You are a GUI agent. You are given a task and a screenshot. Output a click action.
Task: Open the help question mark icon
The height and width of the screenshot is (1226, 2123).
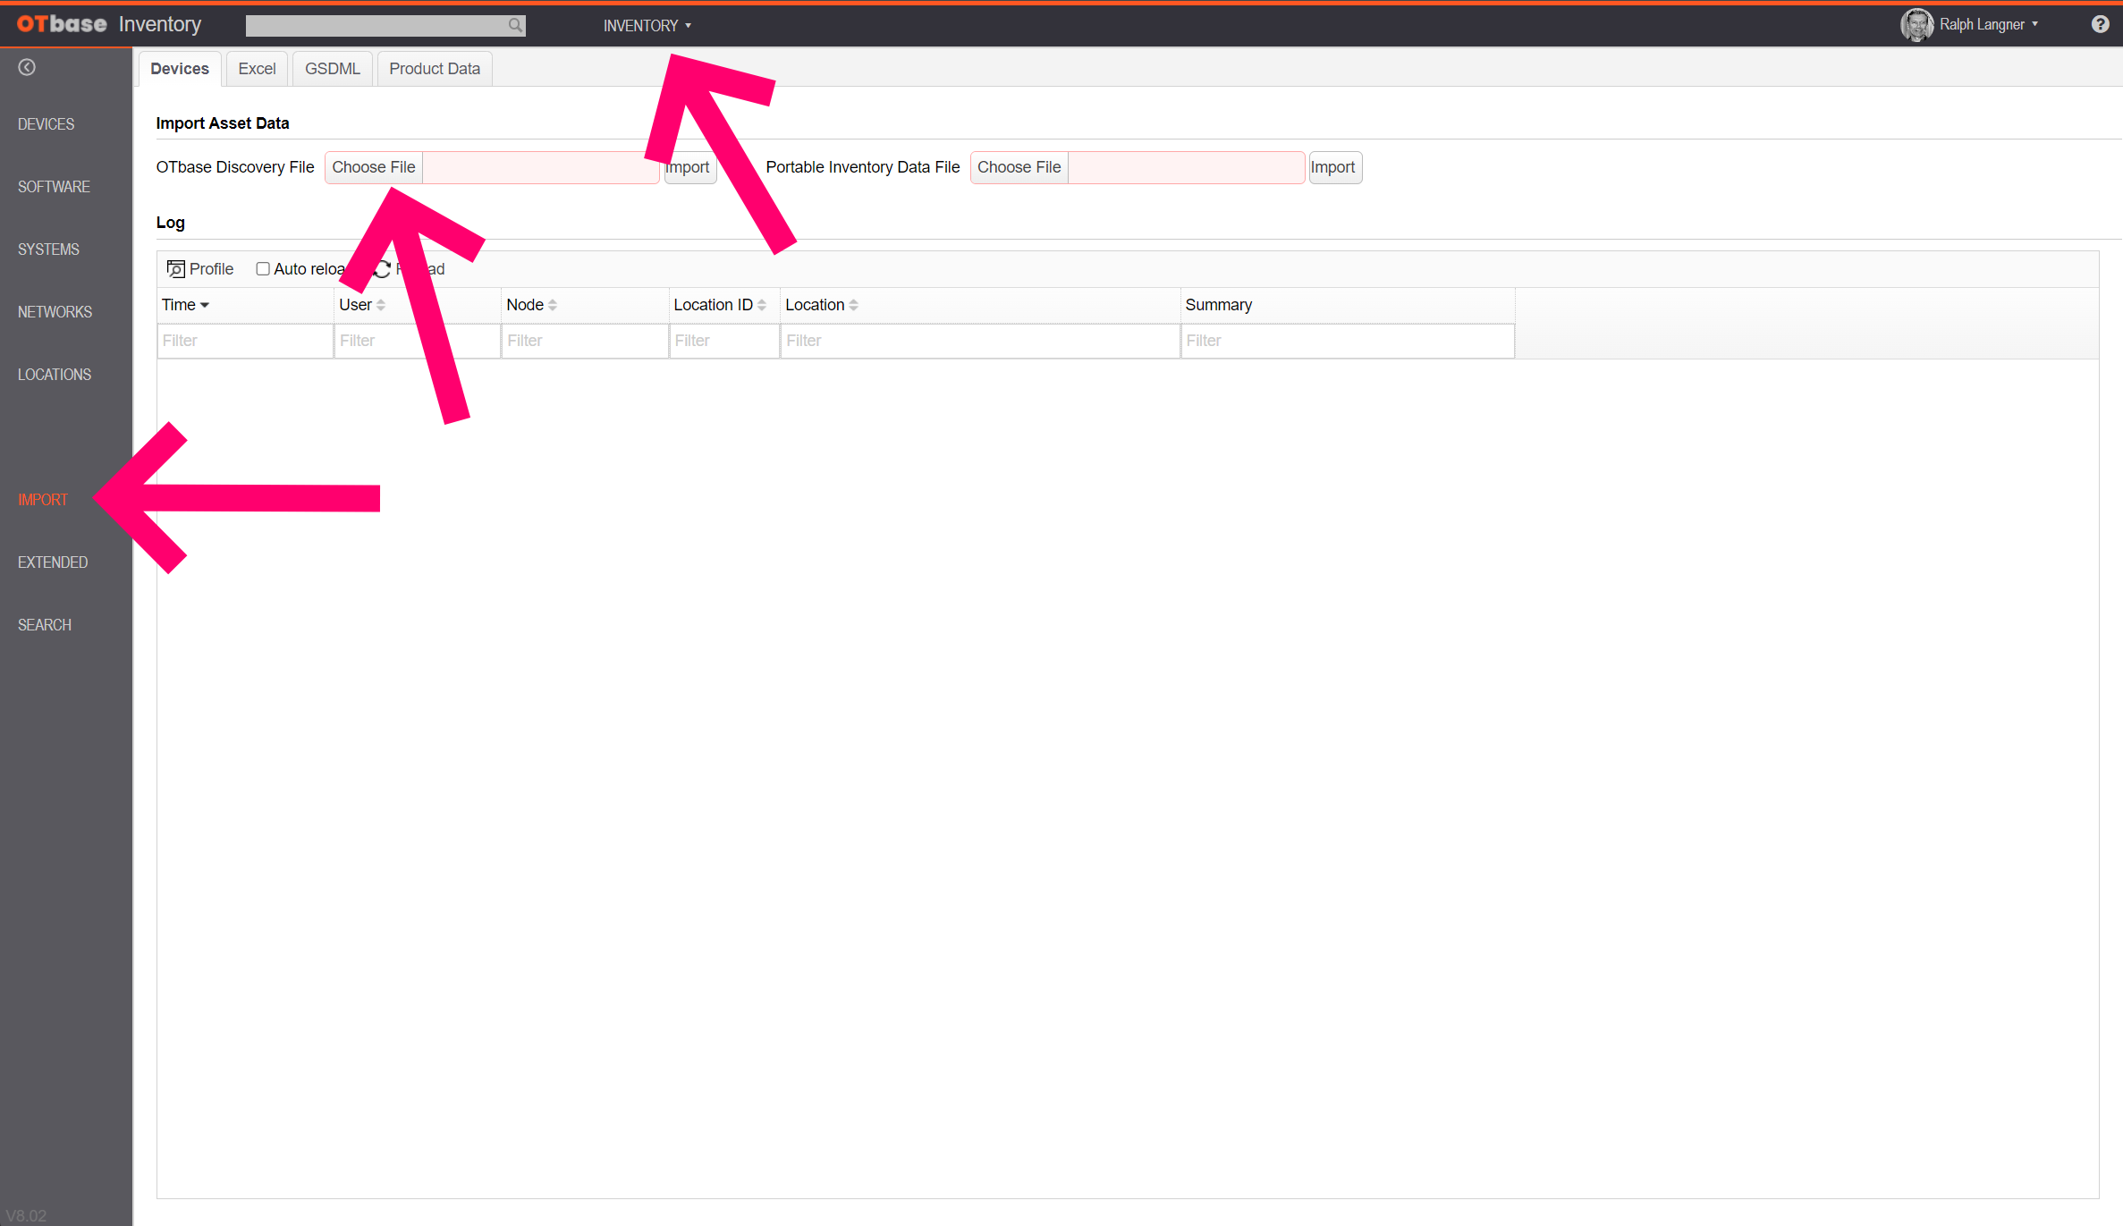tap(2100, 24)
